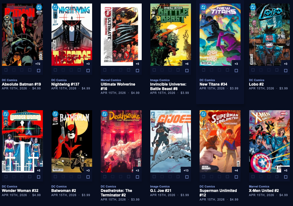Tick the first dim square under New Titans cover
The width and height of the screenshot is (293, 206).
[203, 70]
